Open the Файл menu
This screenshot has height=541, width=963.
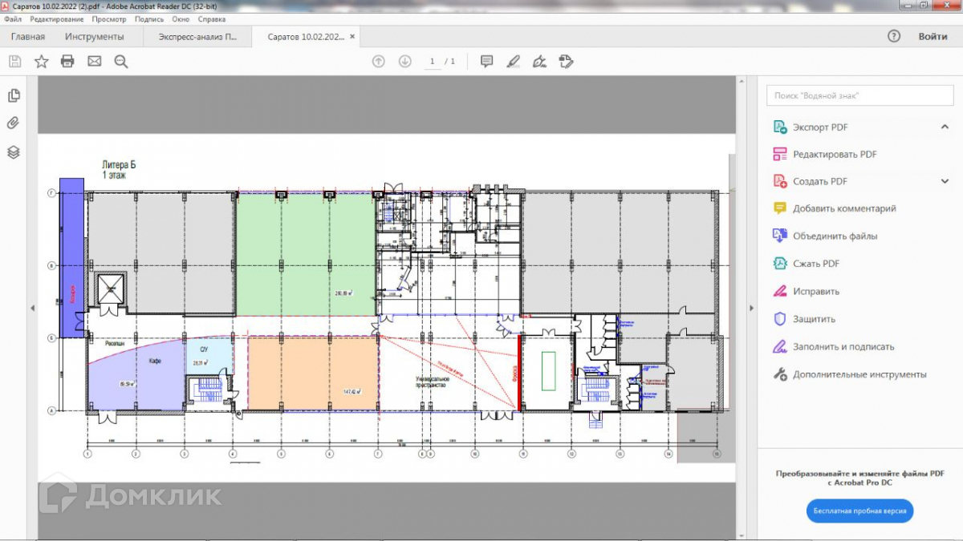click(x=13, y=18)
